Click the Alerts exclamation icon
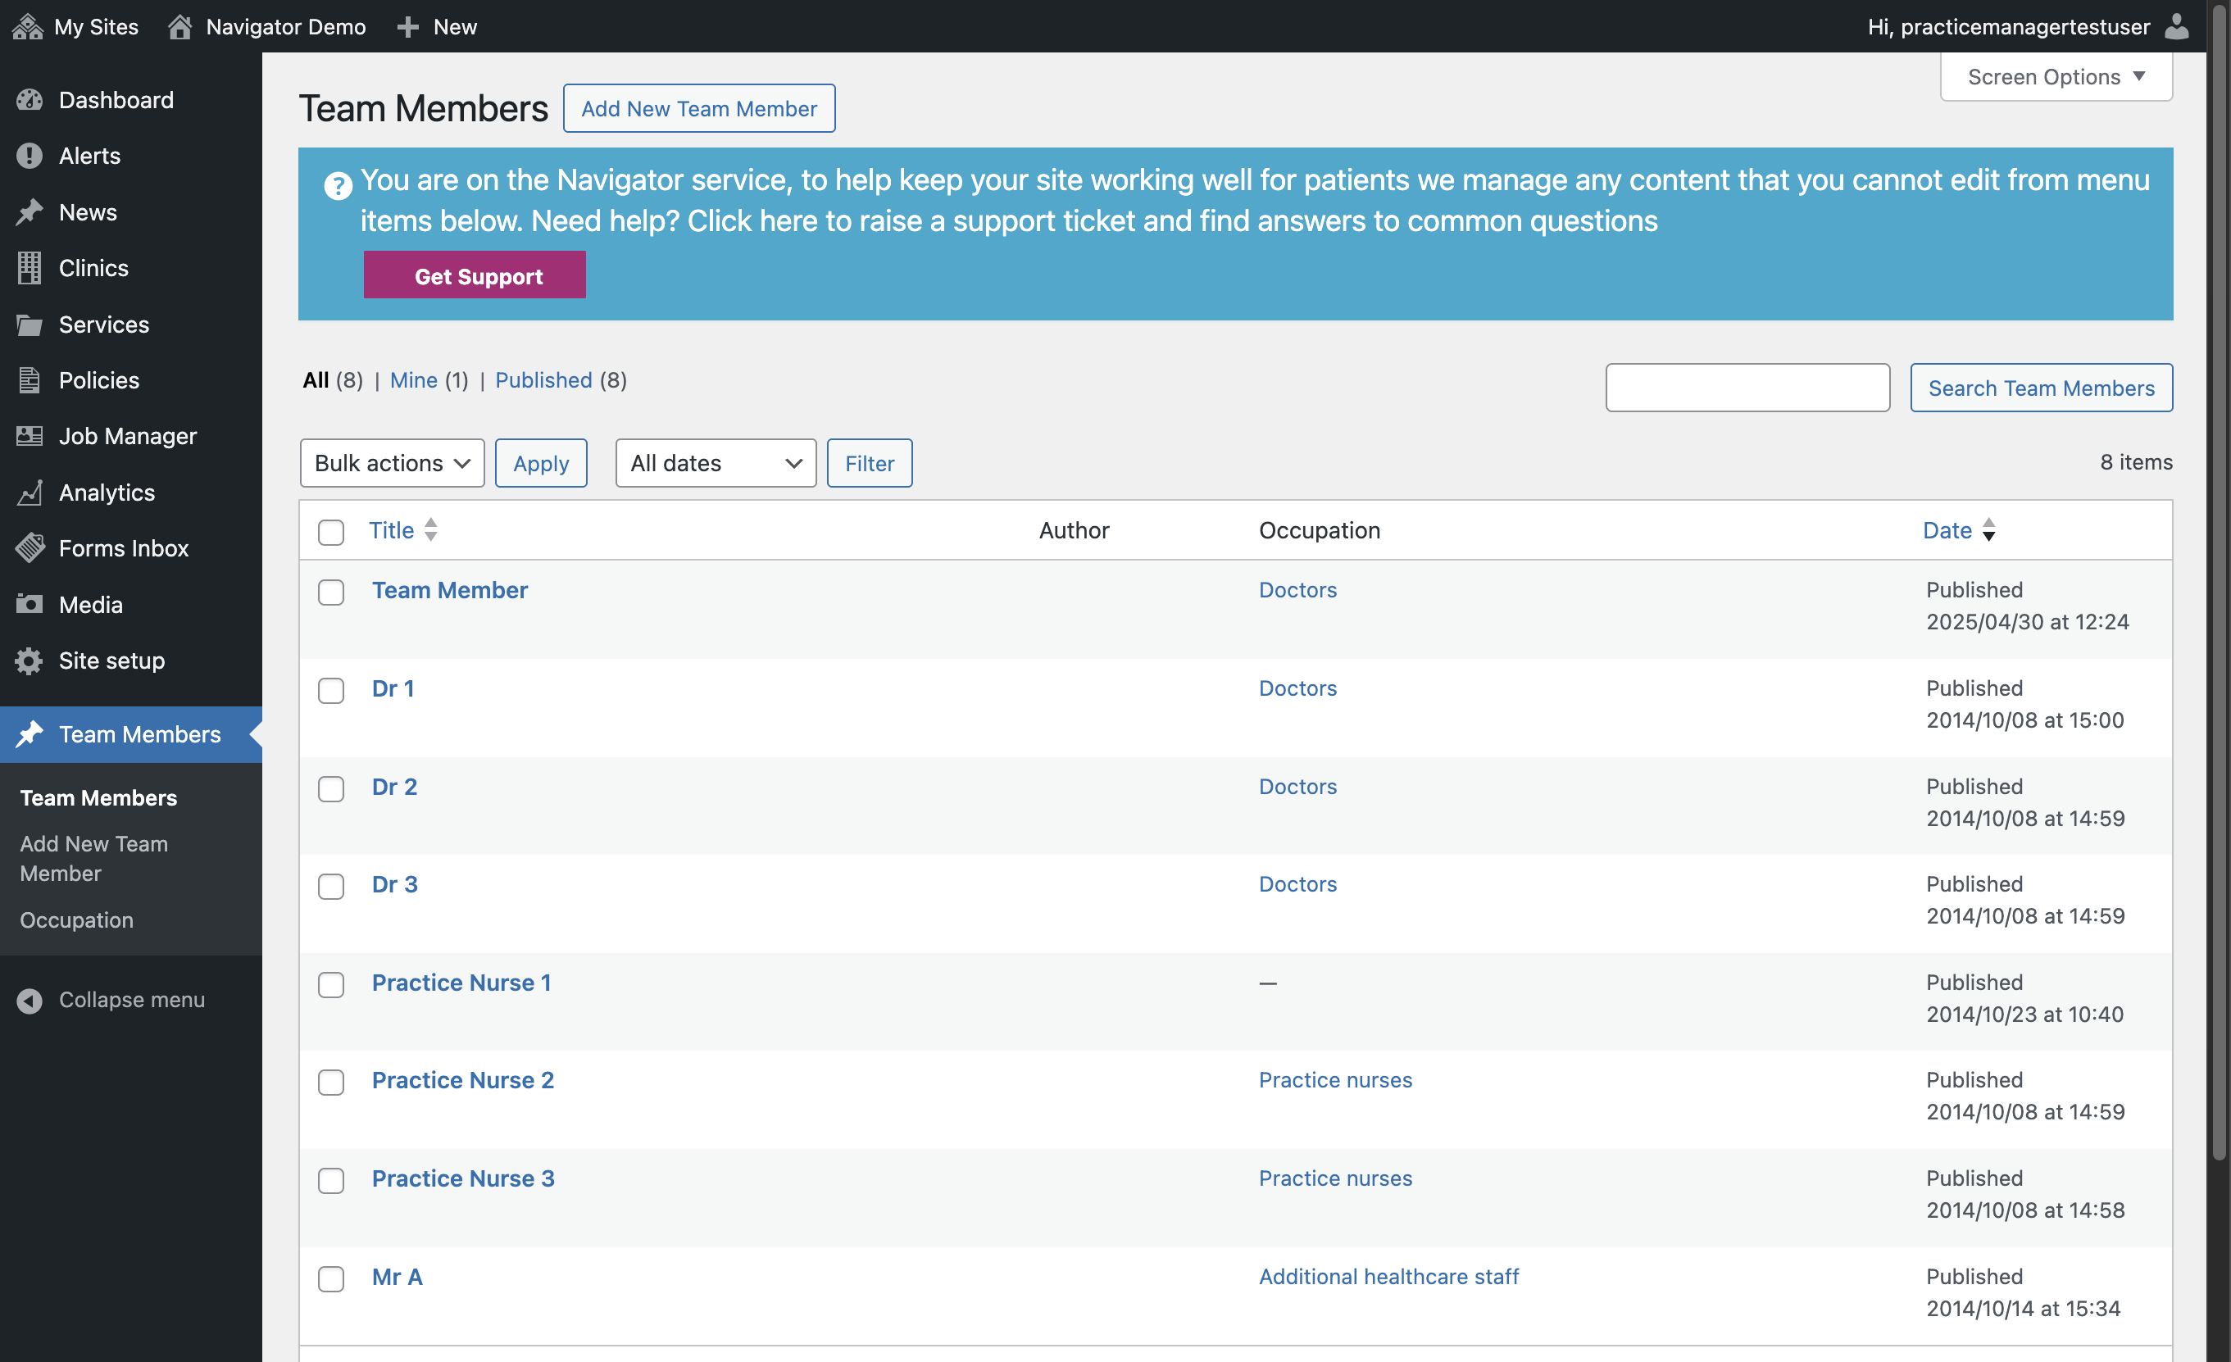2231x1362 pixels. (x=30, y=156)
